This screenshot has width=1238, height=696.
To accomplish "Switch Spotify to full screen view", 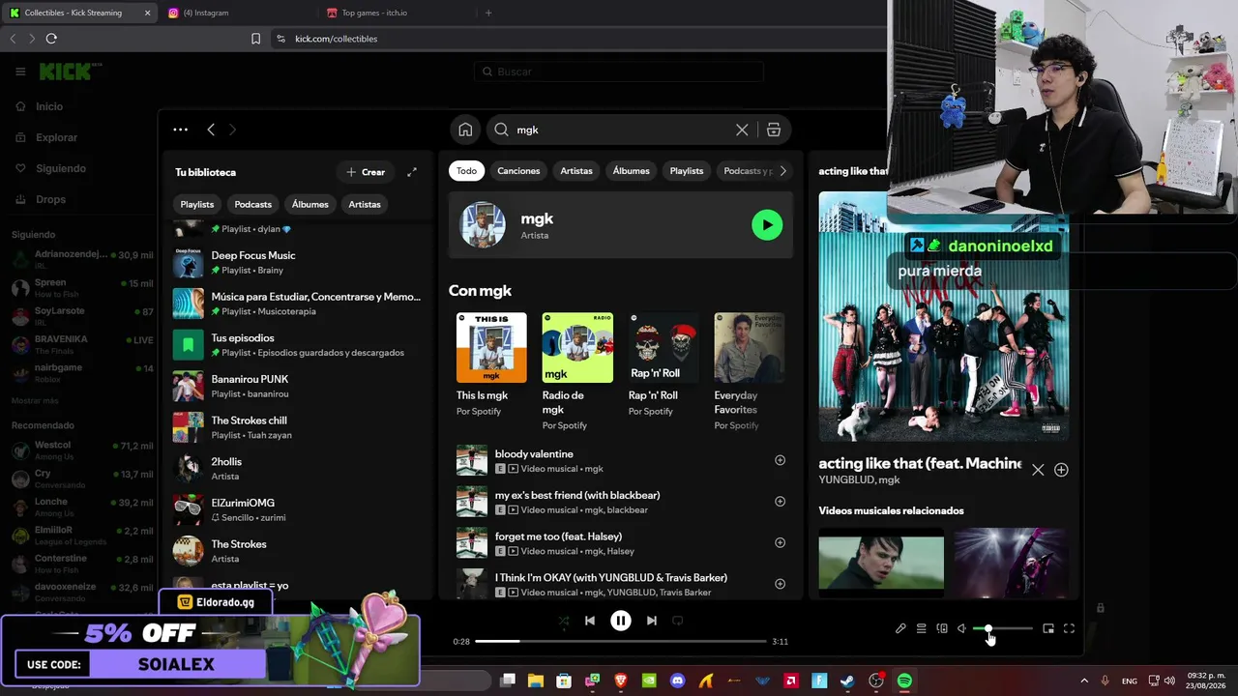I will 1069,629.
